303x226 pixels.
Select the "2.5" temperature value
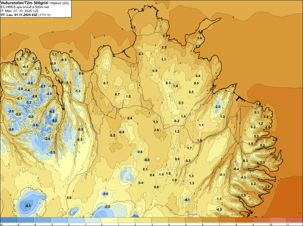tap(164, 47)
